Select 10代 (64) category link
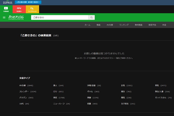This screenshot has width=174, height=116. pos(24,104)
